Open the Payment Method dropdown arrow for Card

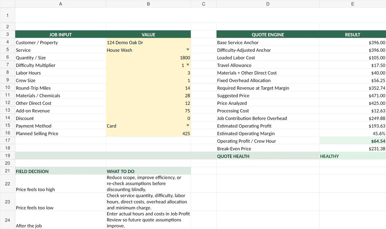(188, 126)
